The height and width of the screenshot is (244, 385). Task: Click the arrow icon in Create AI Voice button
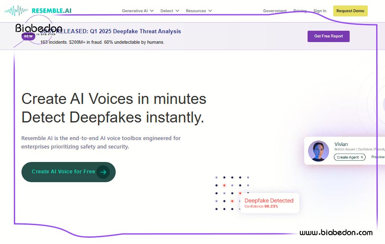pos(103,172)
